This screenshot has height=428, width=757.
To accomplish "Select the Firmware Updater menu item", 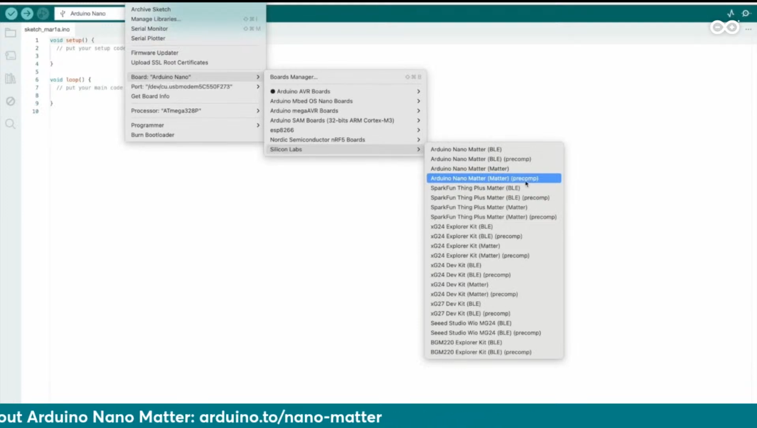I will coord(196,52).
